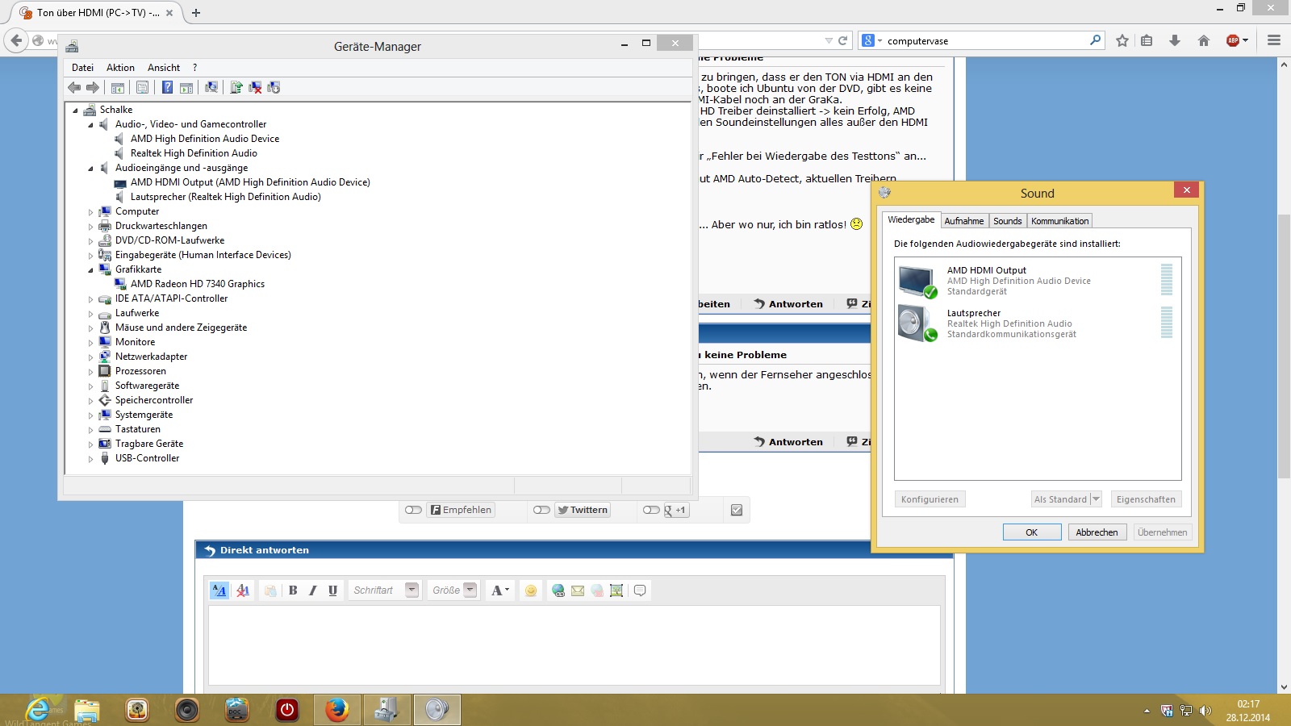The width and height of the screenshot is (1291, 726).
Task: Show/hide console tree toolbar icon
Action: point(118,87)
